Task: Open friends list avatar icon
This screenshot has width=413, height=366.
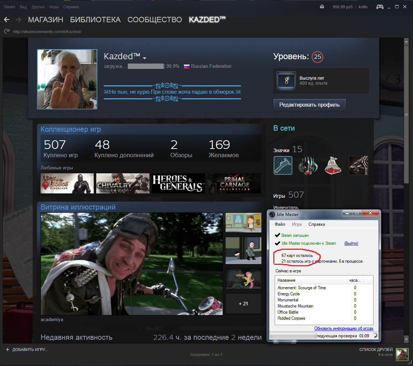Action: click(x=402, y=354)
